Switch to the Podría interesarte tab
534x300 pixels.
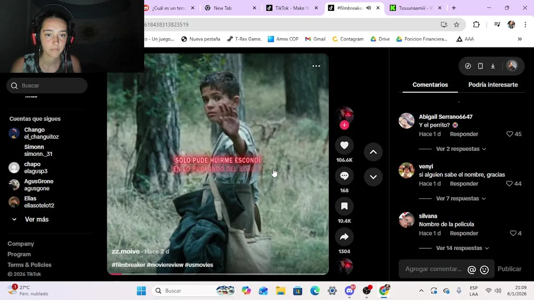(493, 85)
